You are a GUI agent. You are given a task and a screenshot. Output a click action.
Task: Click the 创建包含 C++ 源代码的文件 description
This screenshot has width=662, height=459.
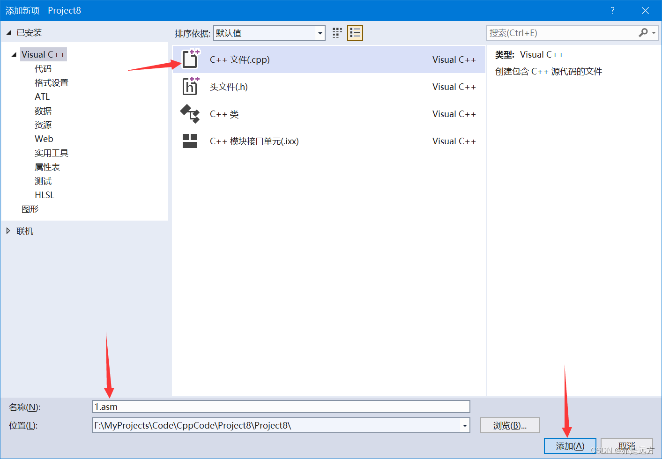click(x=549, y=71)
